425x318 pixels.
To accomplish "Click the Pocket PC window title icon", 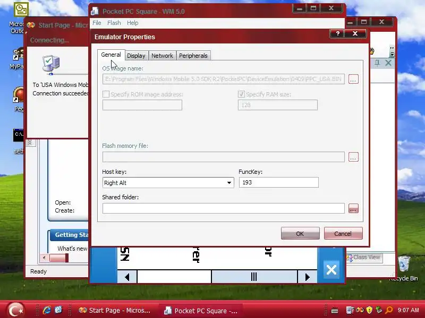I will pos(95,11).
